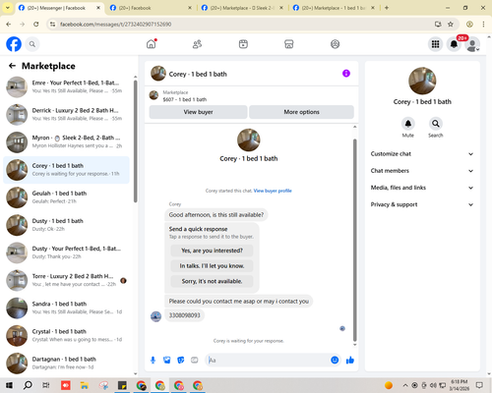Open the tab search dropdown arrow
Screen dimensions: 492x393
pos(8,8)
